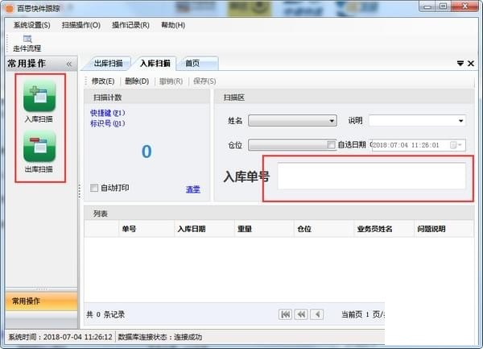Click the 撤销(R) button
Image resolution: width=483 pixels, height=349 pixels.
[x=171, y=81]
